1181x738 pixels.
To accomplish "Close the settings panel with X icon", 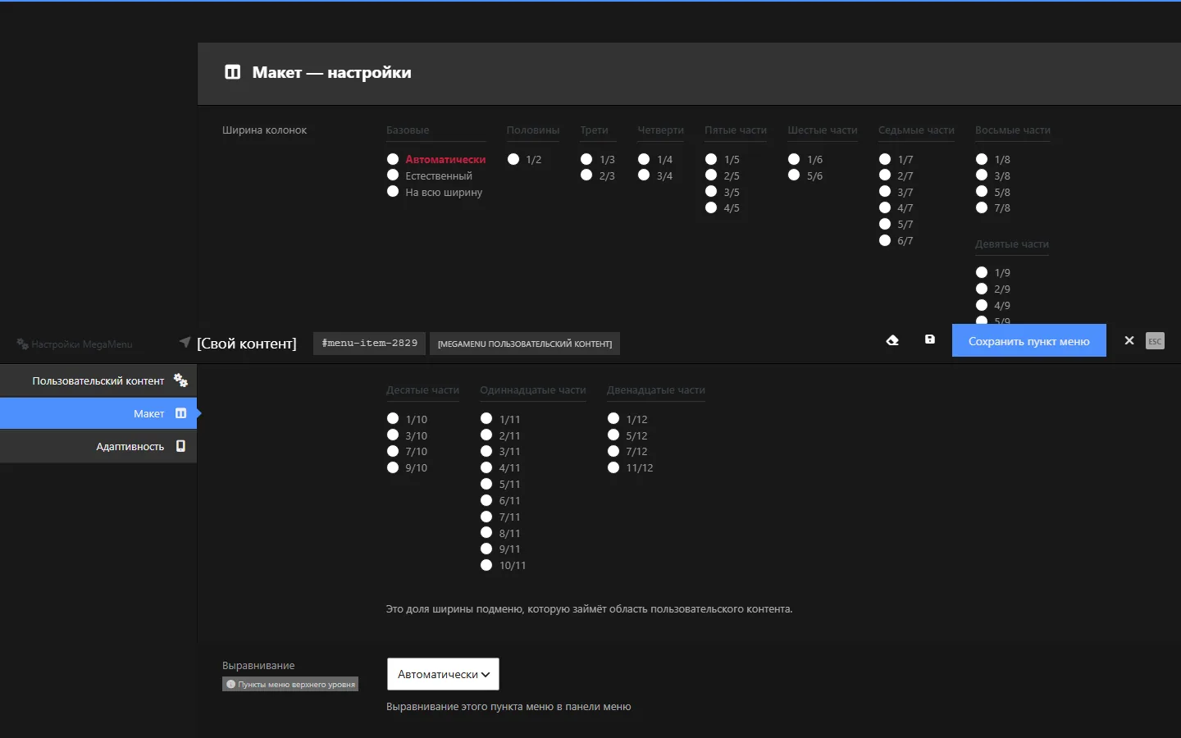I will [1129, 340].
